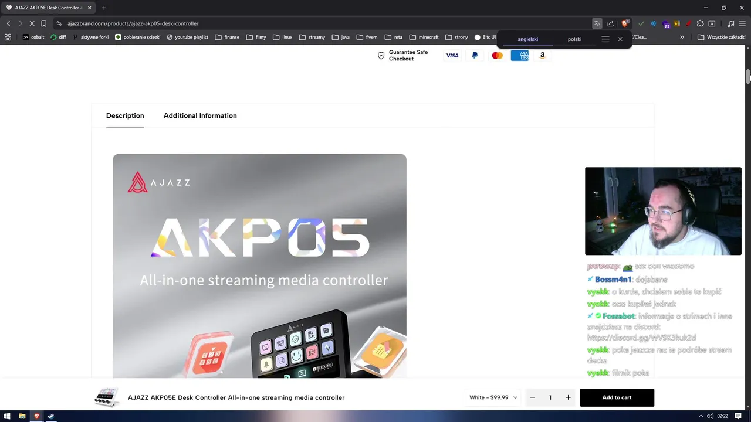This screenshot has height=422, width=751.
Task: Expand the minecraft bookmark folder
Action: pos(424,37)
